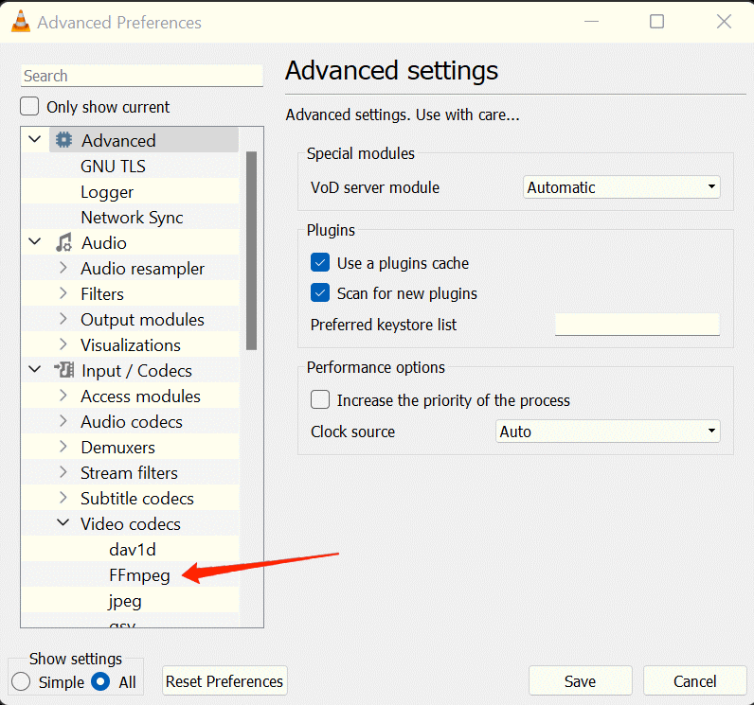Maximize the Advanced Preferences window
Screen dimensions: 754x705
point(656,22)
